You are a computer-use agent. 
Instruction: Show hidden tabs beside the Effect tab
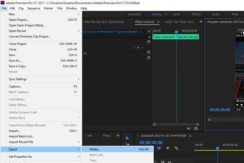click(x=118, y=136)
